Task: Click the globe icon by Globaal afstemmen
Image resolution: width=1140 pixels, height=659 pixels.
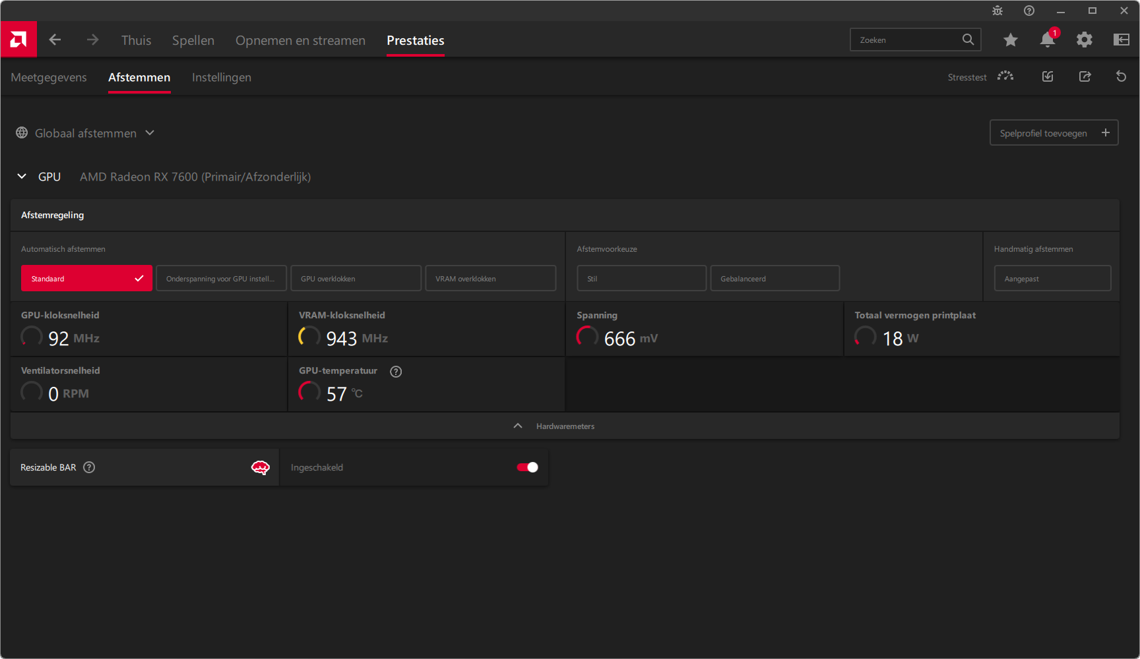Action: pyautogui.click(x=22, y=132)
